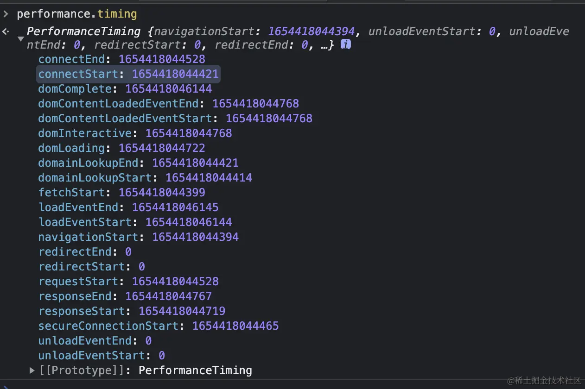Click the redirectStart property
This screenshot has width=585, height=389.
[92, 267]
